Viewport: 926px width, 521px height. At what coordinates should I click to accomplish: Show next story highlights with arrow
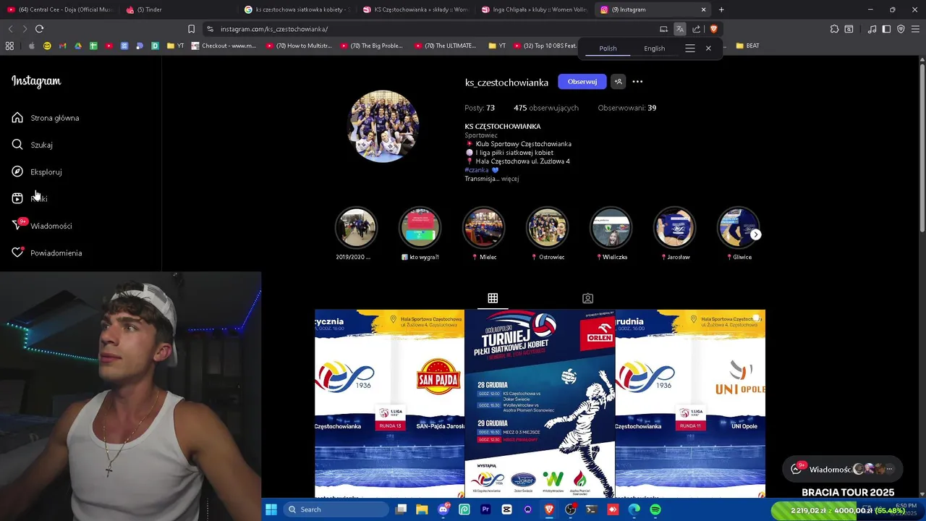[755, 234]
